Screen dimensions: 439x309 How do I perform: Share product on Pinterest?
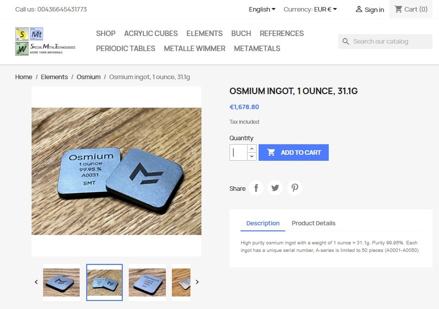[294, 188]
